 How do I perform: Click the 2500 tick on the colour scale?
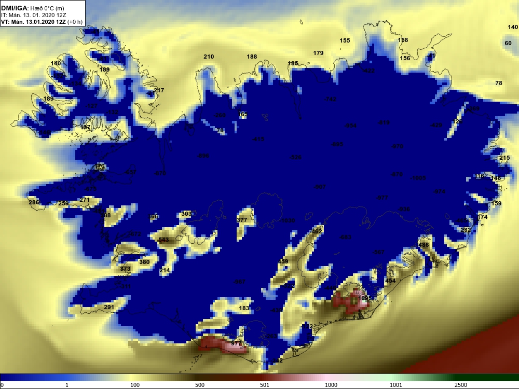(460, 385)
